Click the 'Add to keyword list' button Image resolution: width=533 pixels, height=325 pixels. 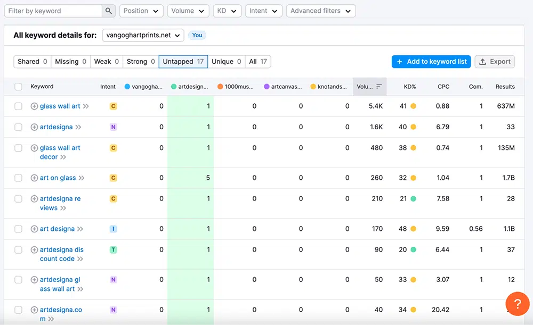[431, 61]
